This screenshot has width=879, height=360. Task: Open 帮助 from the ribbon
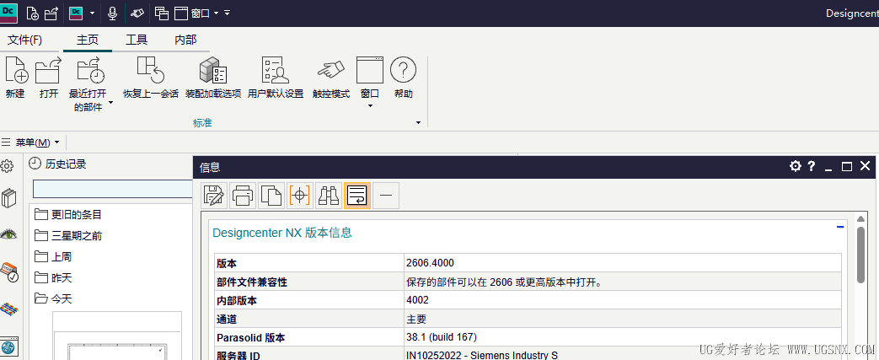[403, 78]
